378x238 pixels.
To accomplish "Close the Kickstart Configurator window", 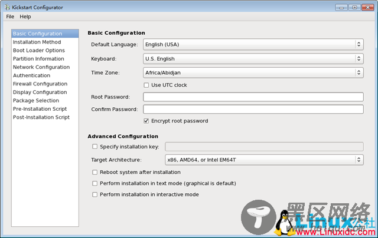I will point(367,8).
